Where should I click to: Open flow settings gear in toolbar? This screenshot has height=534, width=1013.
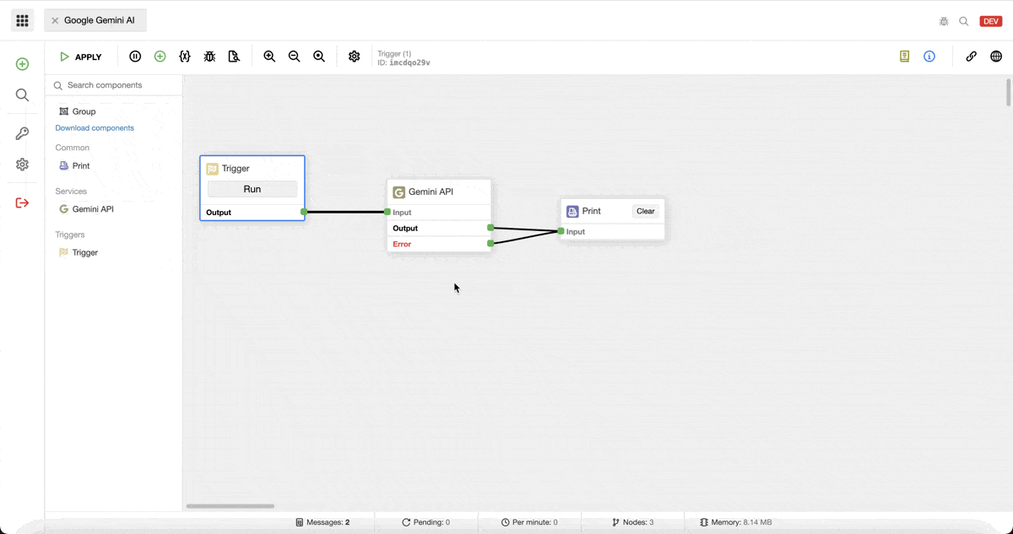(355, 57)
